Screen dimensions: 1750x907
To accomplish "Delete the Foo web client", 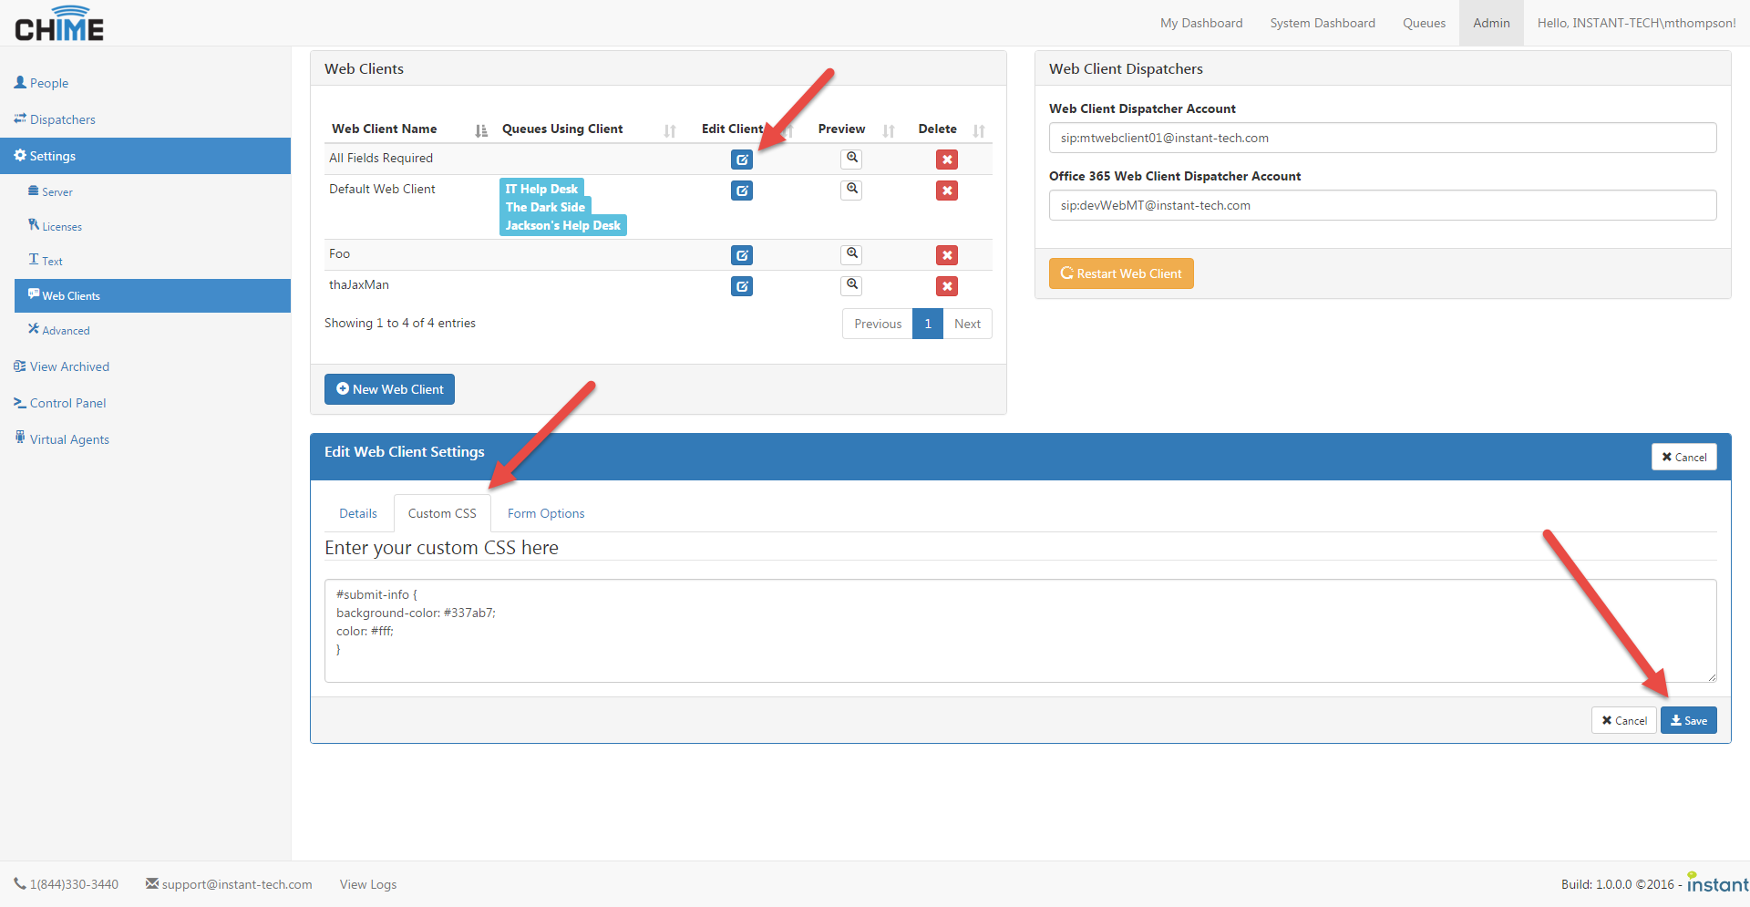I will tap(947, 255).
